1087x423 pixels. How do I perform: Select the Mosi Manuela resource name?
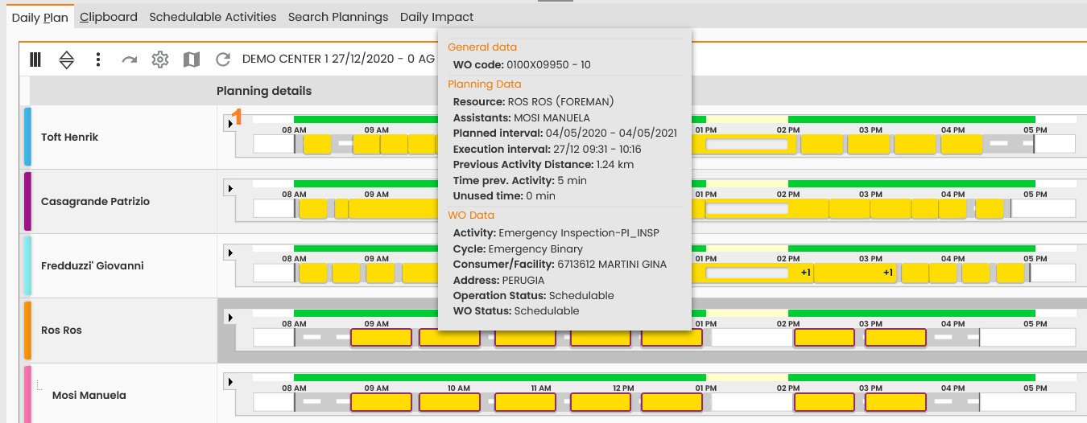coord(89,395)
